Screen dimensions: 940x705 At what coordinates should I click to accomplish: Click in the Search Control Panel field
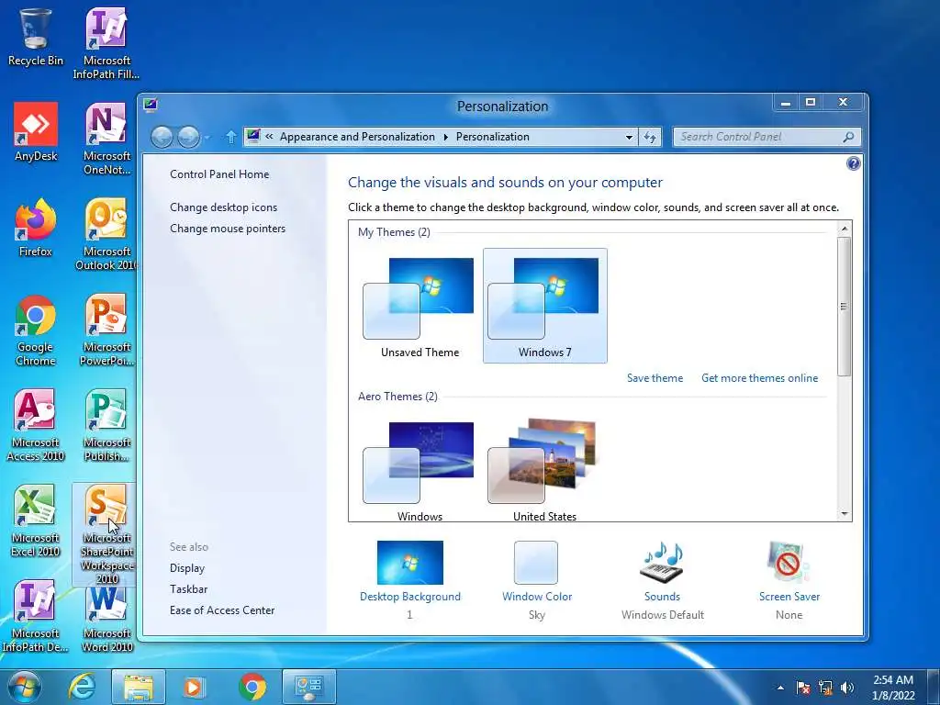(757, 137)
